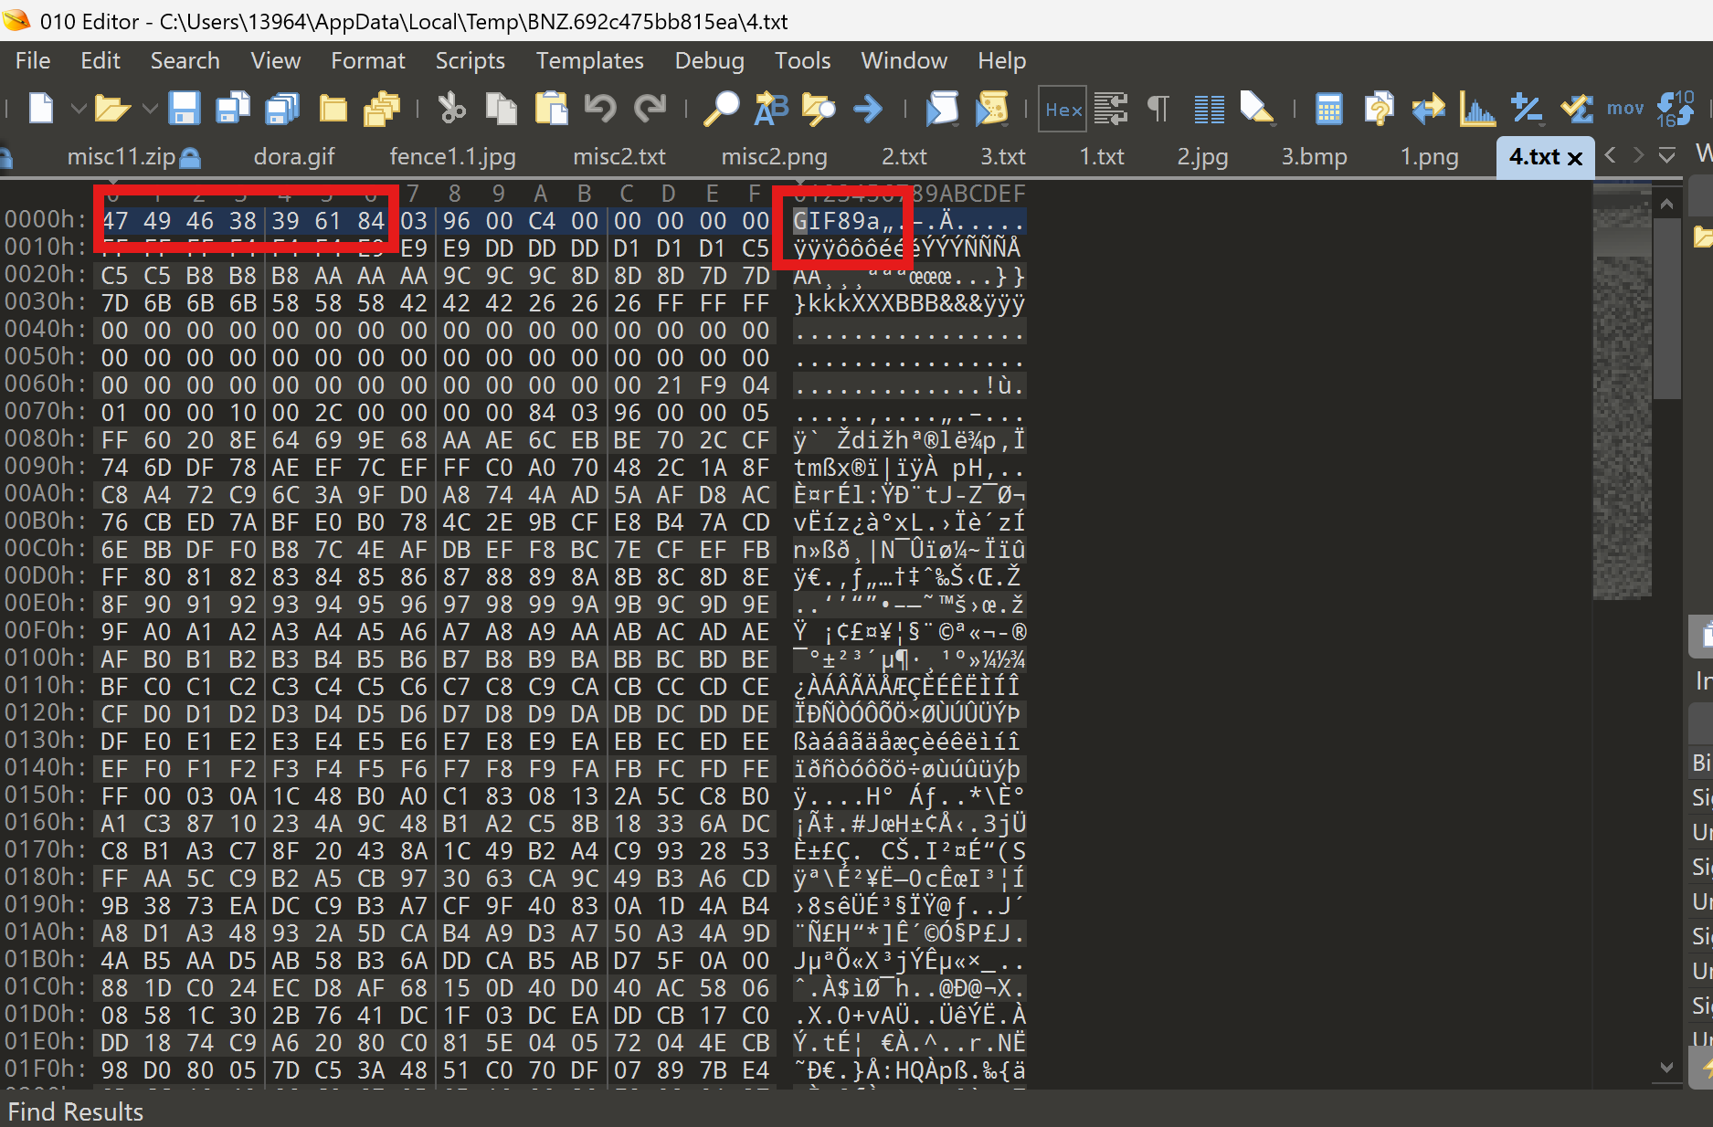Click the hex view scrollbar up arrow

click(x=1667, y=205)
